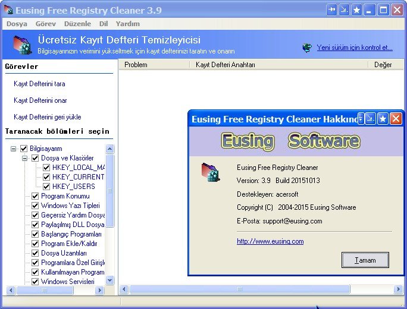Click the Version: 3.9 Build 20151013 text

coord(278,181)
